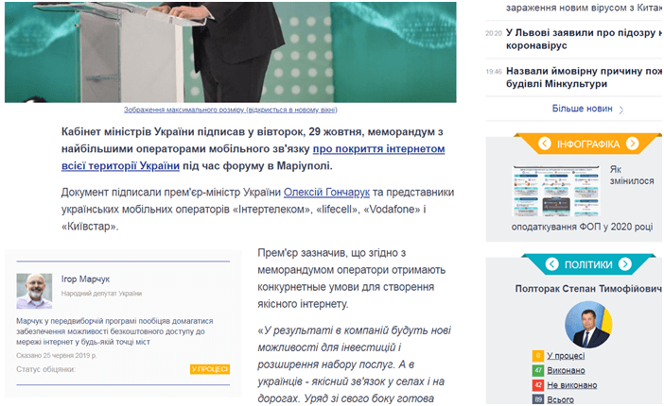This screenshot has height=406, width=664.
Task: Click the round portrait of Полторак
Action: pyautogui.click(x=588, y=325)
